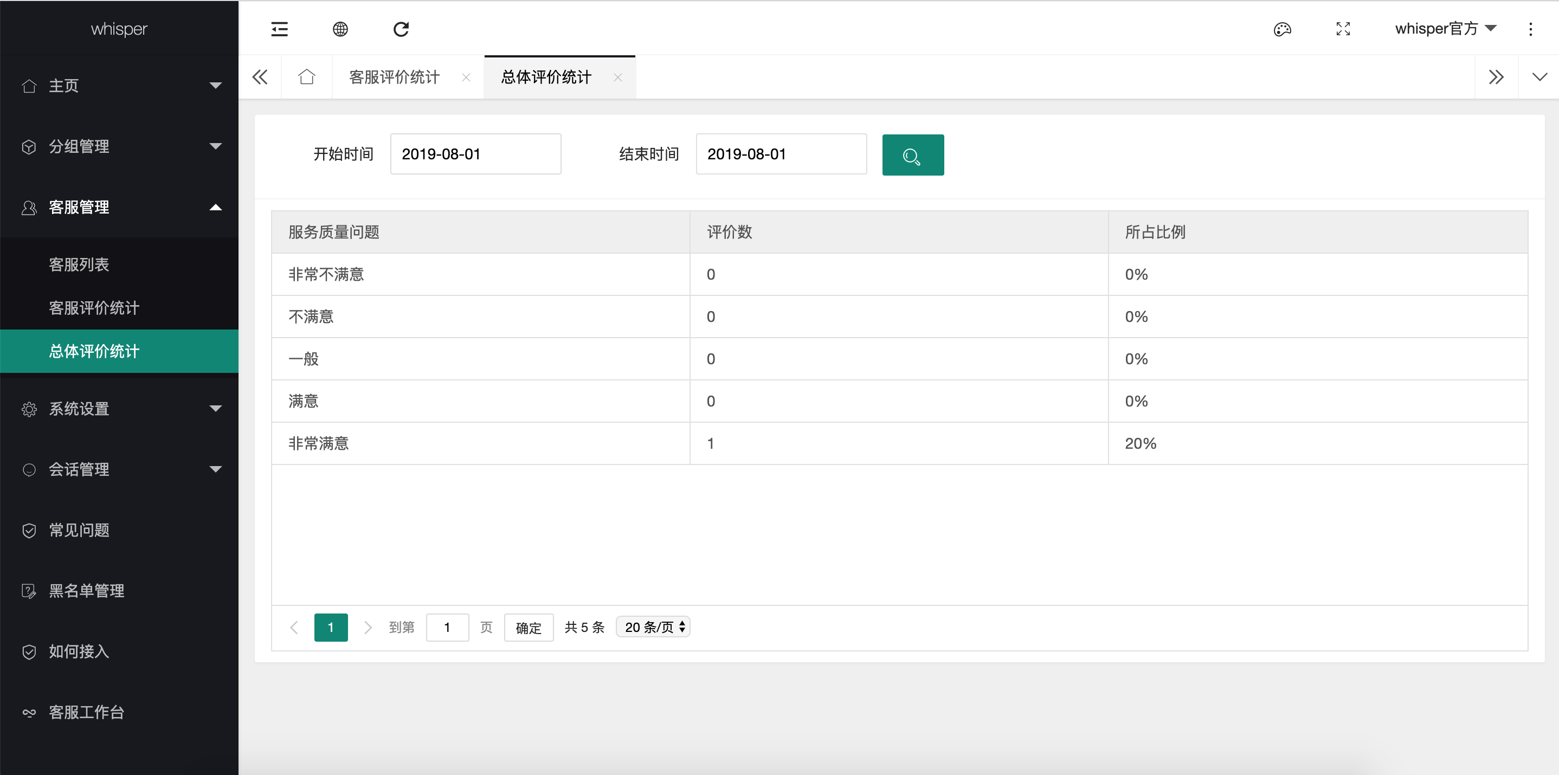Image resolution: width=1559 pixels, height=775 pixels.
Task: Select the 非常满意 row cell
Action: pyautogui.click(x=480, y=444)
